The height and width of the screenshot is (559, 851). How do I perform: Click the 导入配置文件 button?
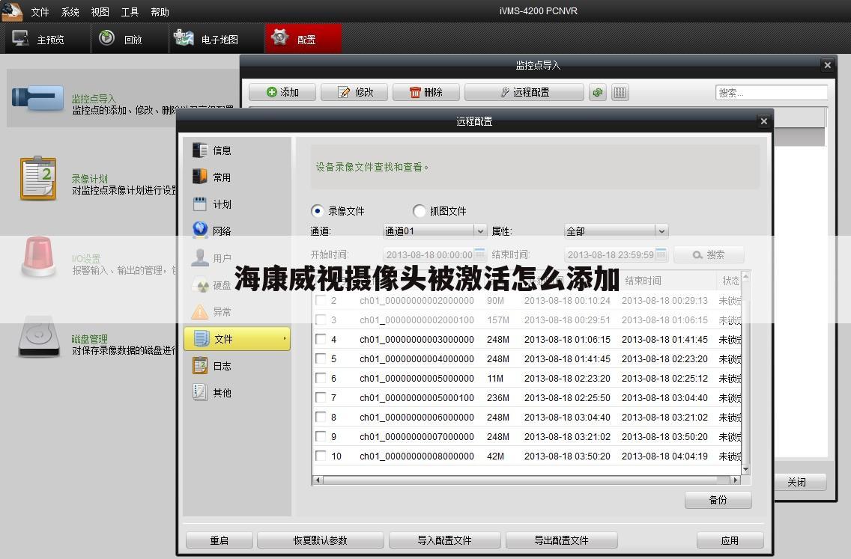tap(444, 540)
